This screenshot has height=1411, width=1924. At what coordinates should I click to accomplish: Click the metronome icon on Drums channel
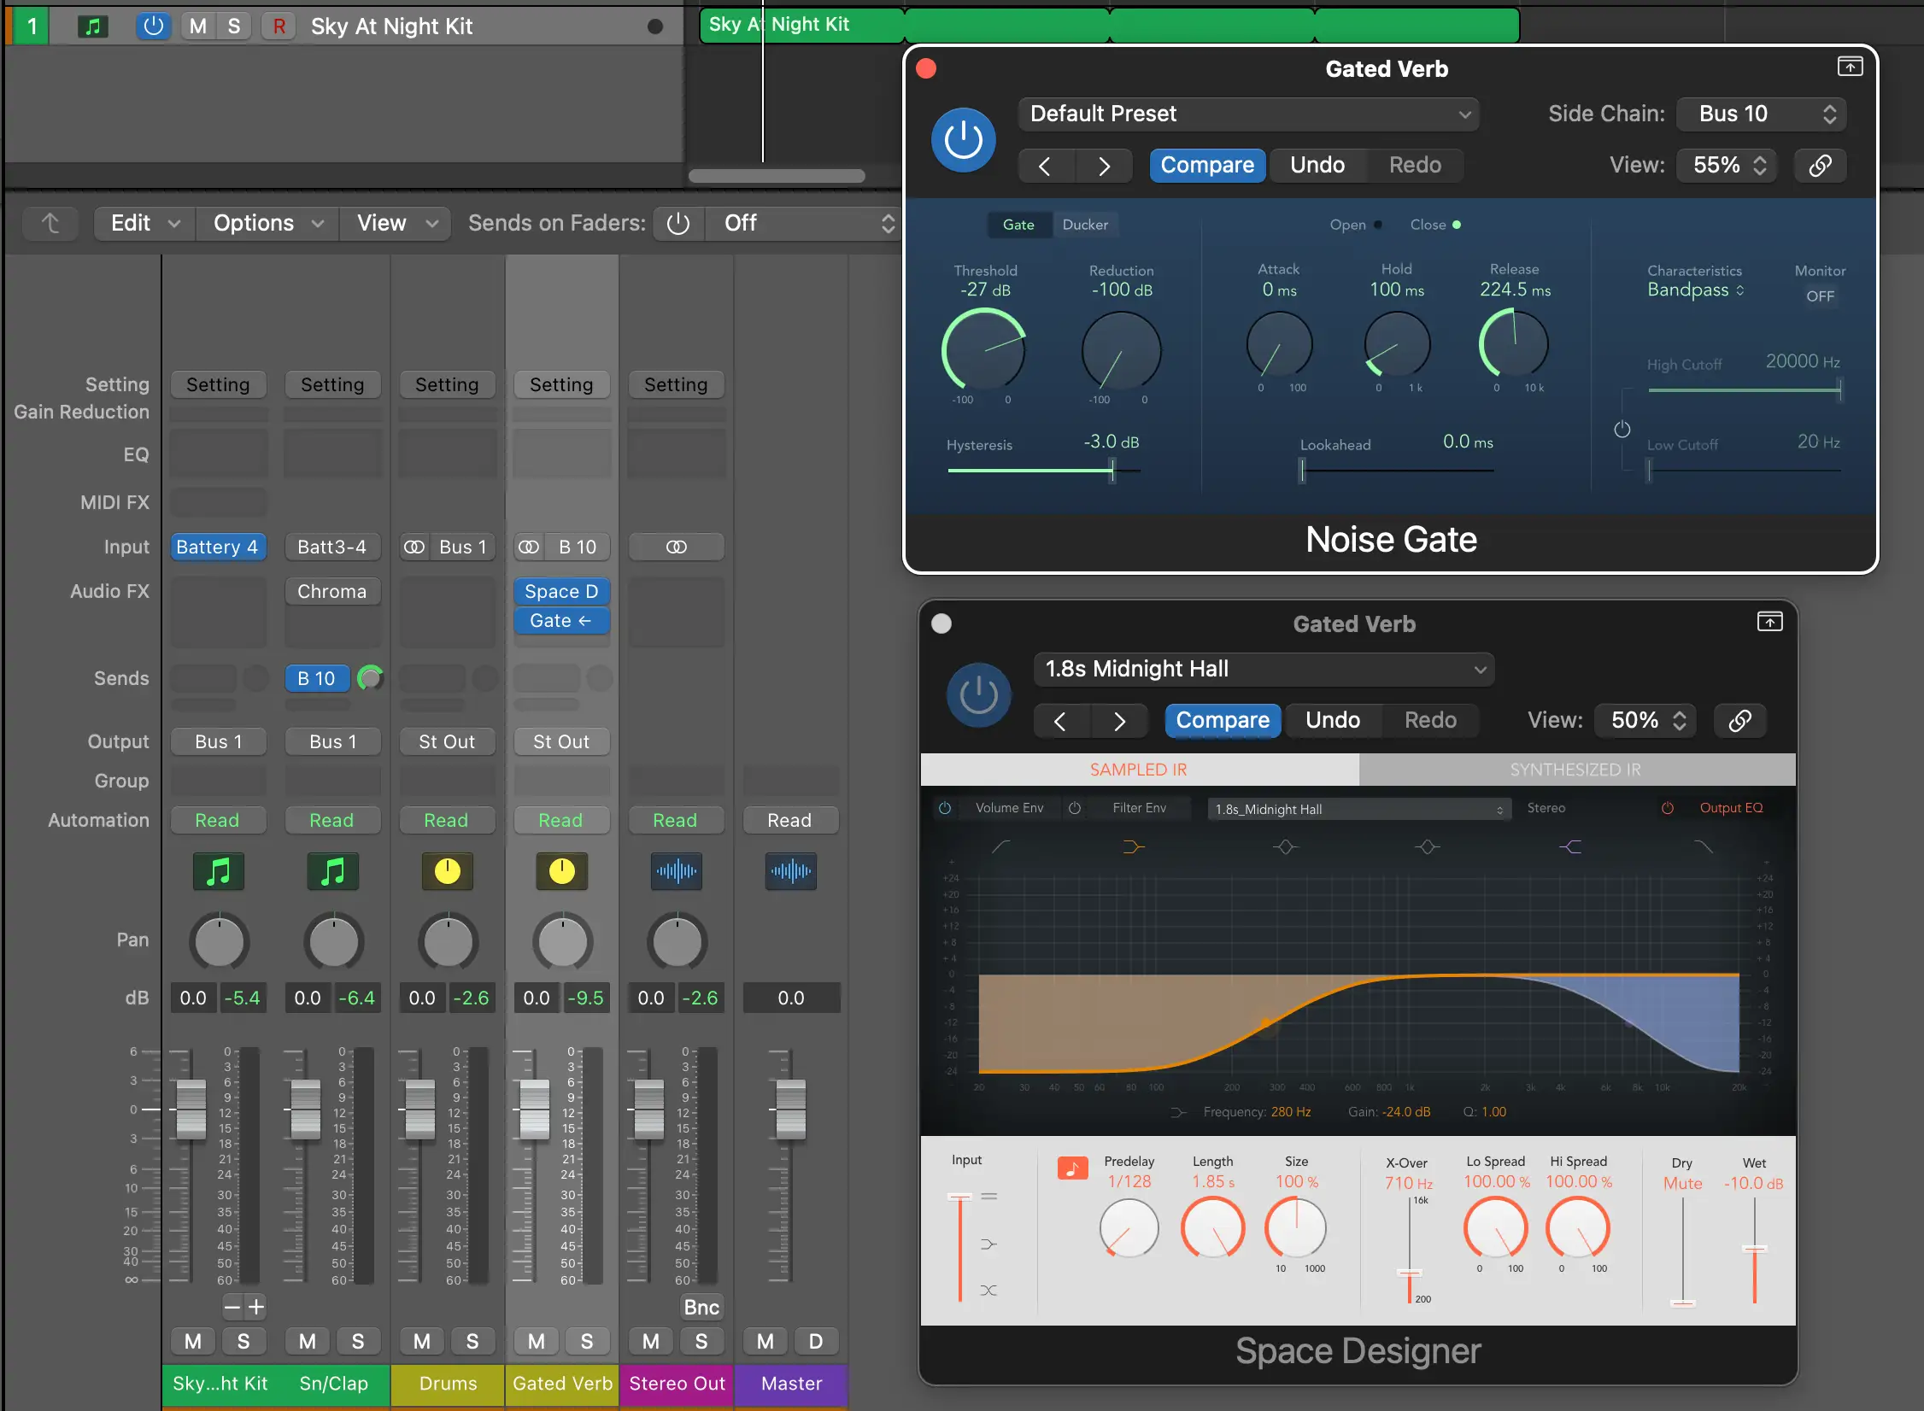point(445,870)
